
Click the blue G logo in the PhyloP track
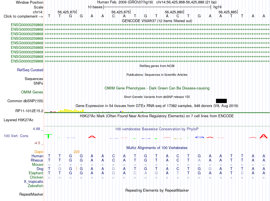[200, 137]
